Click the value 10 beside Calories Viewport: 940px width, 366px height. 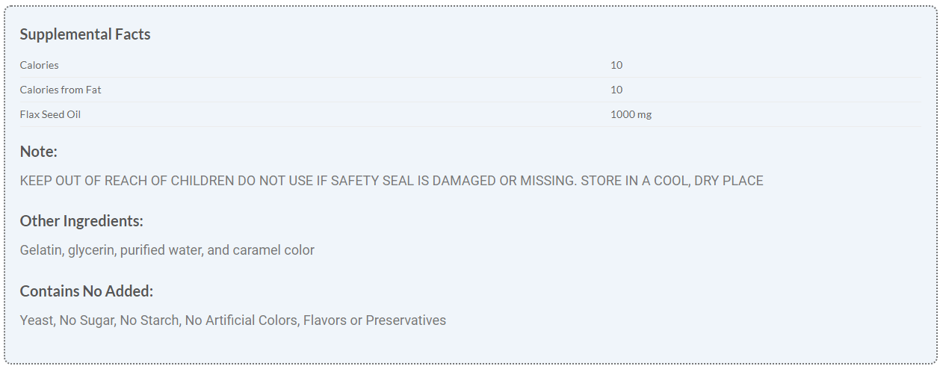click(x=616, y=65)
